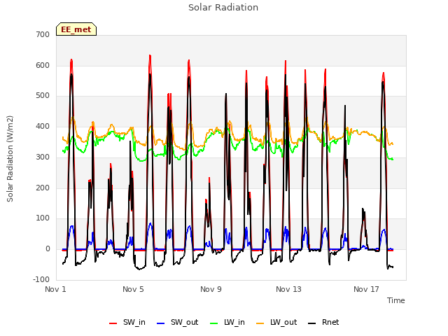This screenshot has height=336, width=448.
Task: Click the Time x-axis label
Action: pos(395,300)
